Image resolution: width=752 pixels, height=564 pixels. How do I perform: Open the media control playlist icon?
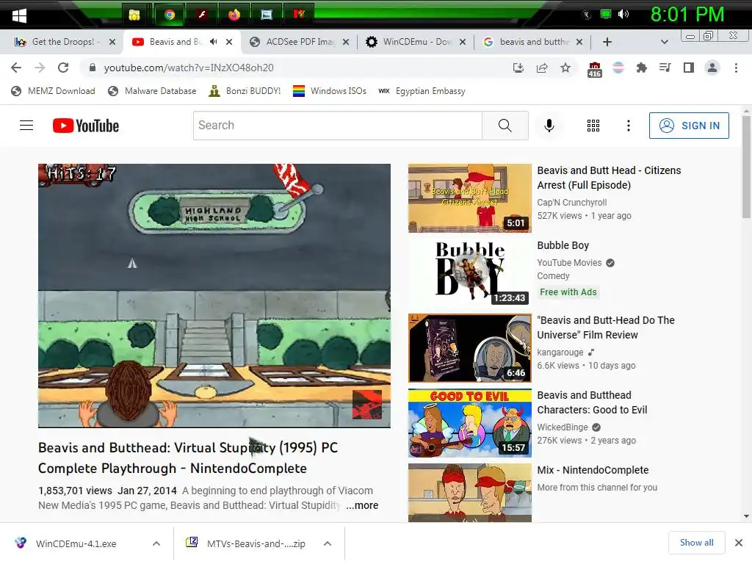point(665,68)
